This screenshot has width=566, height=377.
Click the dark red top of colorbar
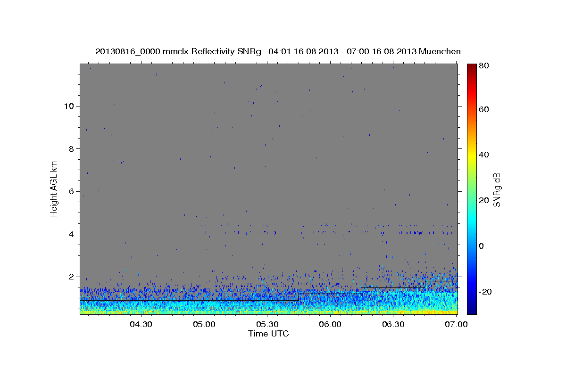click(472, 67)
